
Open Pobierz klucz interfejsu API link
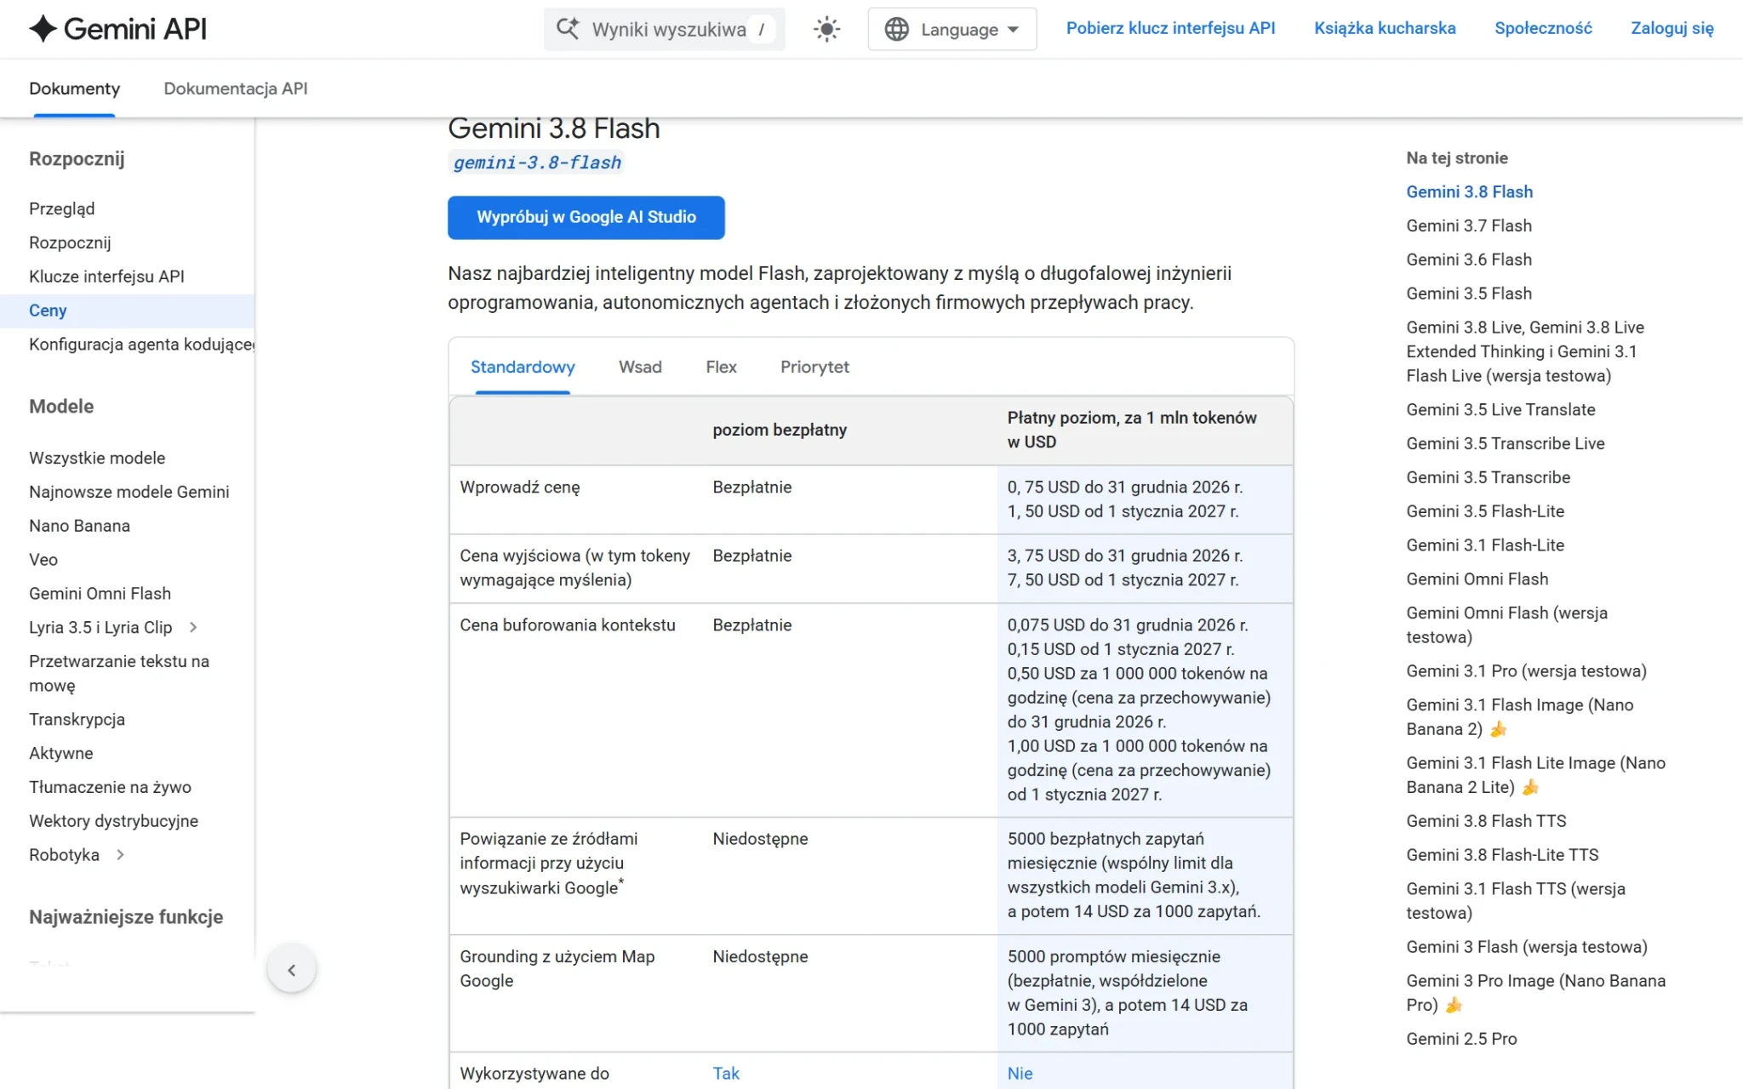[x=1170, y=28]
